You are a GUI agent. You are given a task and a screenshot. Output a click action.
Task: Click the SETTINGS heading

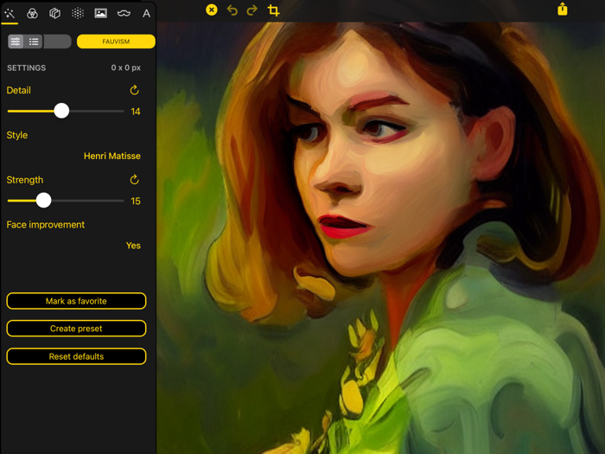pyautogui.click(x=27, y=68)
